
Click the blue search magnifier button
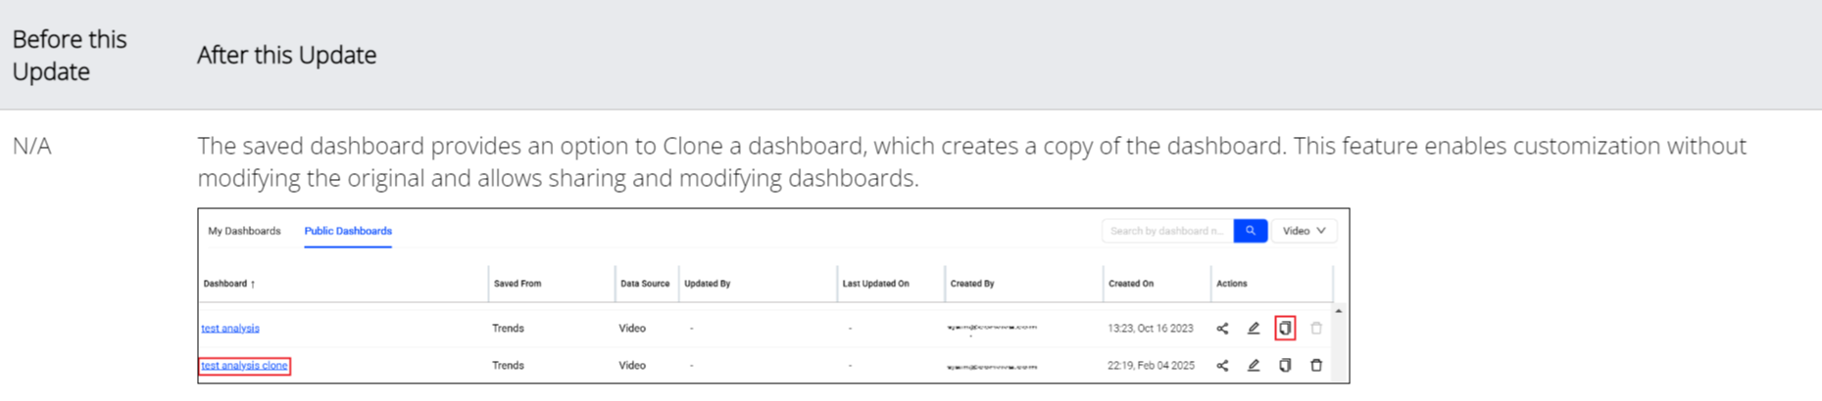(1251, 231)
